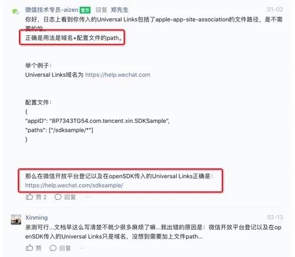Open more options ellipsis under aizen's reply
The width and height of the screenshot is (295, 257).
click(87, 197)
